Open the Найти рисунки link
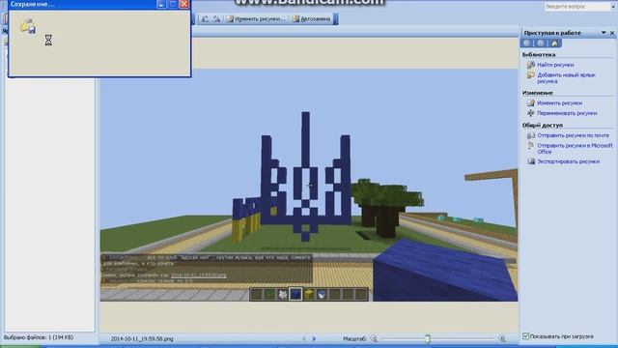 (x=555, y=65)
